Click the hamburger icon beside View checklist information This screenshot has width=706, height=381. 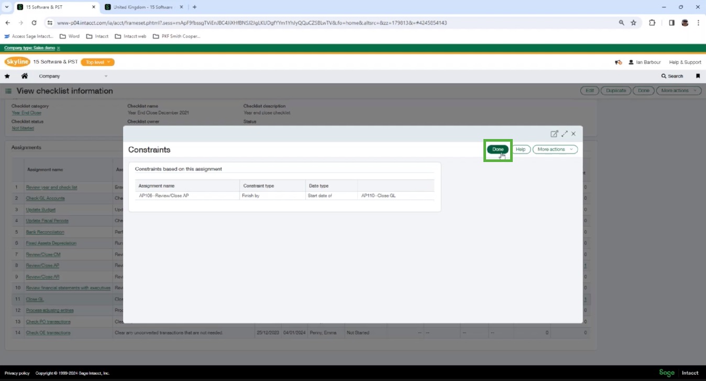pos(8,90)
